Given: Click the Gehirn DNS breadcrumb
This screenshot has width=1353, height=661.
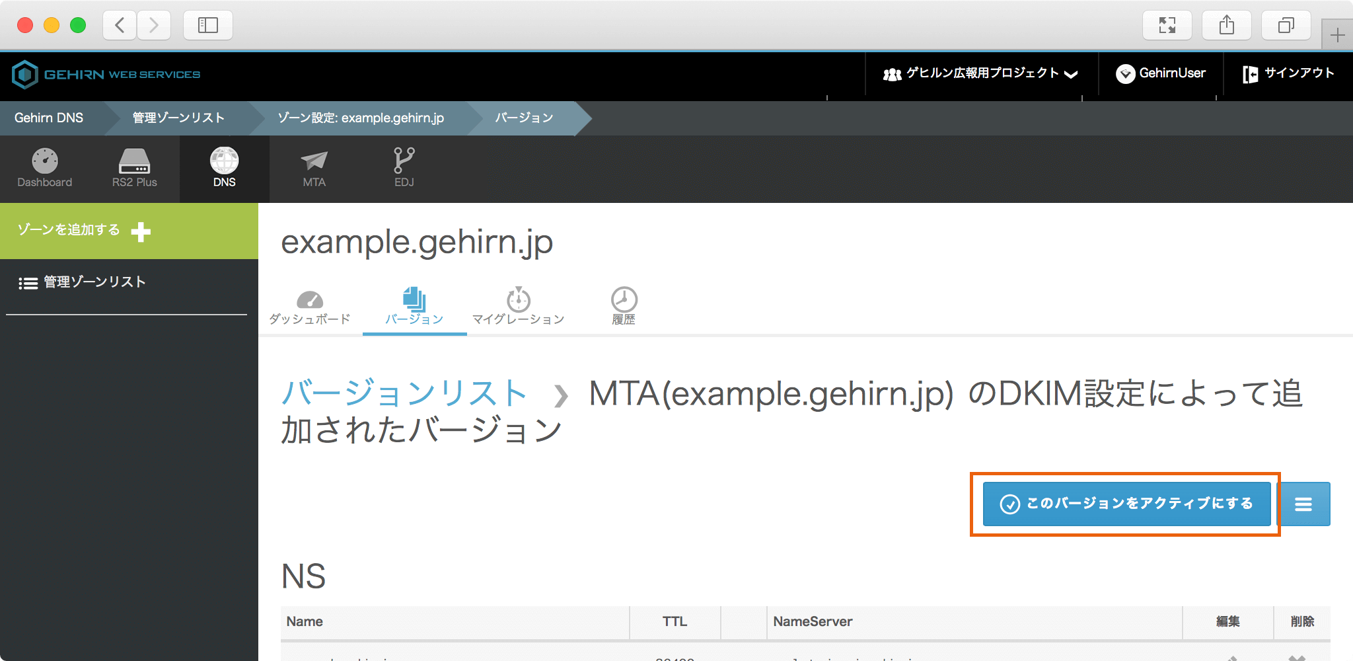Looking at the screenshot, I should click(49, 118).
